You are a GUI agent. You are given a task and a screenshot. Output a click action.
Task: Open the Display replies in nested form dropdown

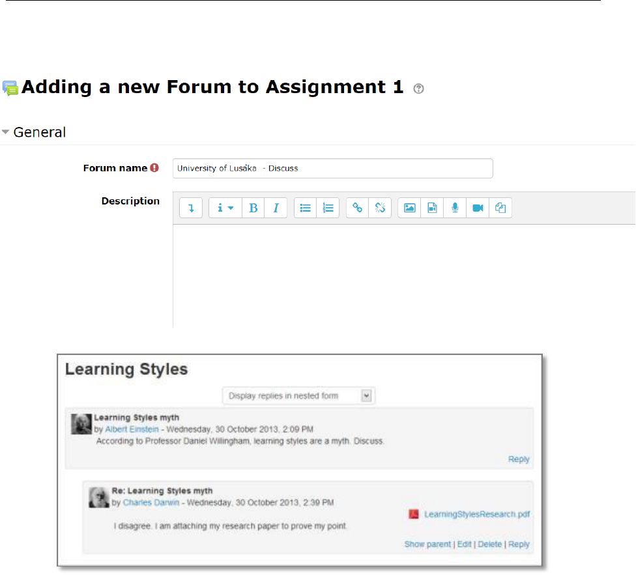pyautogui.click(x=298, y=395)
